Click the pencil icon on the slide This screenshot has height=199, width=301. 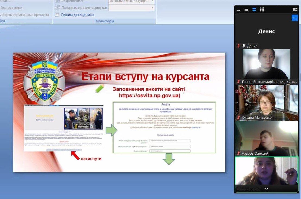[x=100, y=89]
